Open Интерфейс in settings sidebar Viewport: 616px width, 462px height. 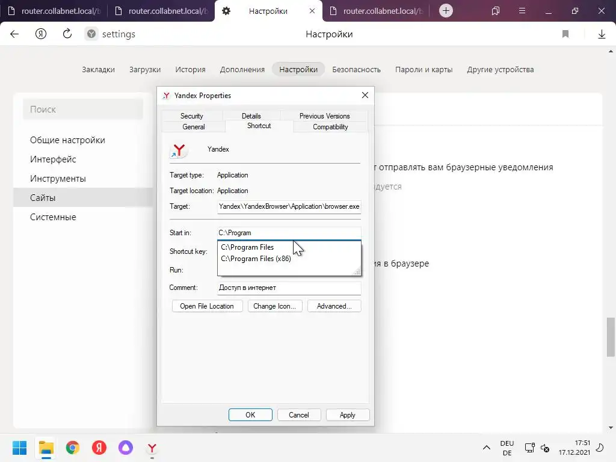coord(53,159)
